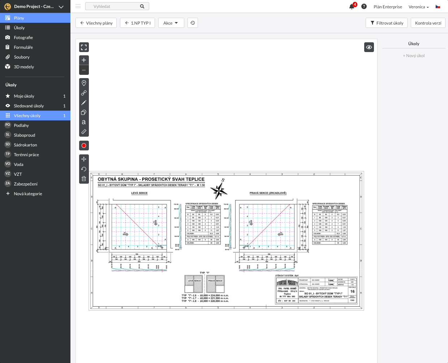This screenshot has width=448, height=363.
Task: Select the measurement ruler tool
Action: point(84,132)
